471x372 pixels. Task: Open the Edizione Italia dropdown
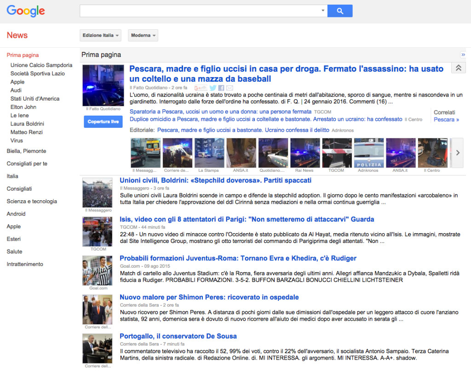[x=100, y=35]
